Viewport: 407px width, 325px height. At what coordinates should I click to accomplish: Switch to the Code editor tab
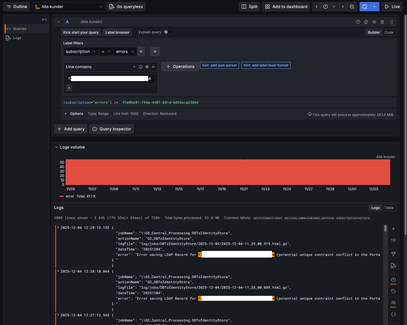tap(389, 33)
